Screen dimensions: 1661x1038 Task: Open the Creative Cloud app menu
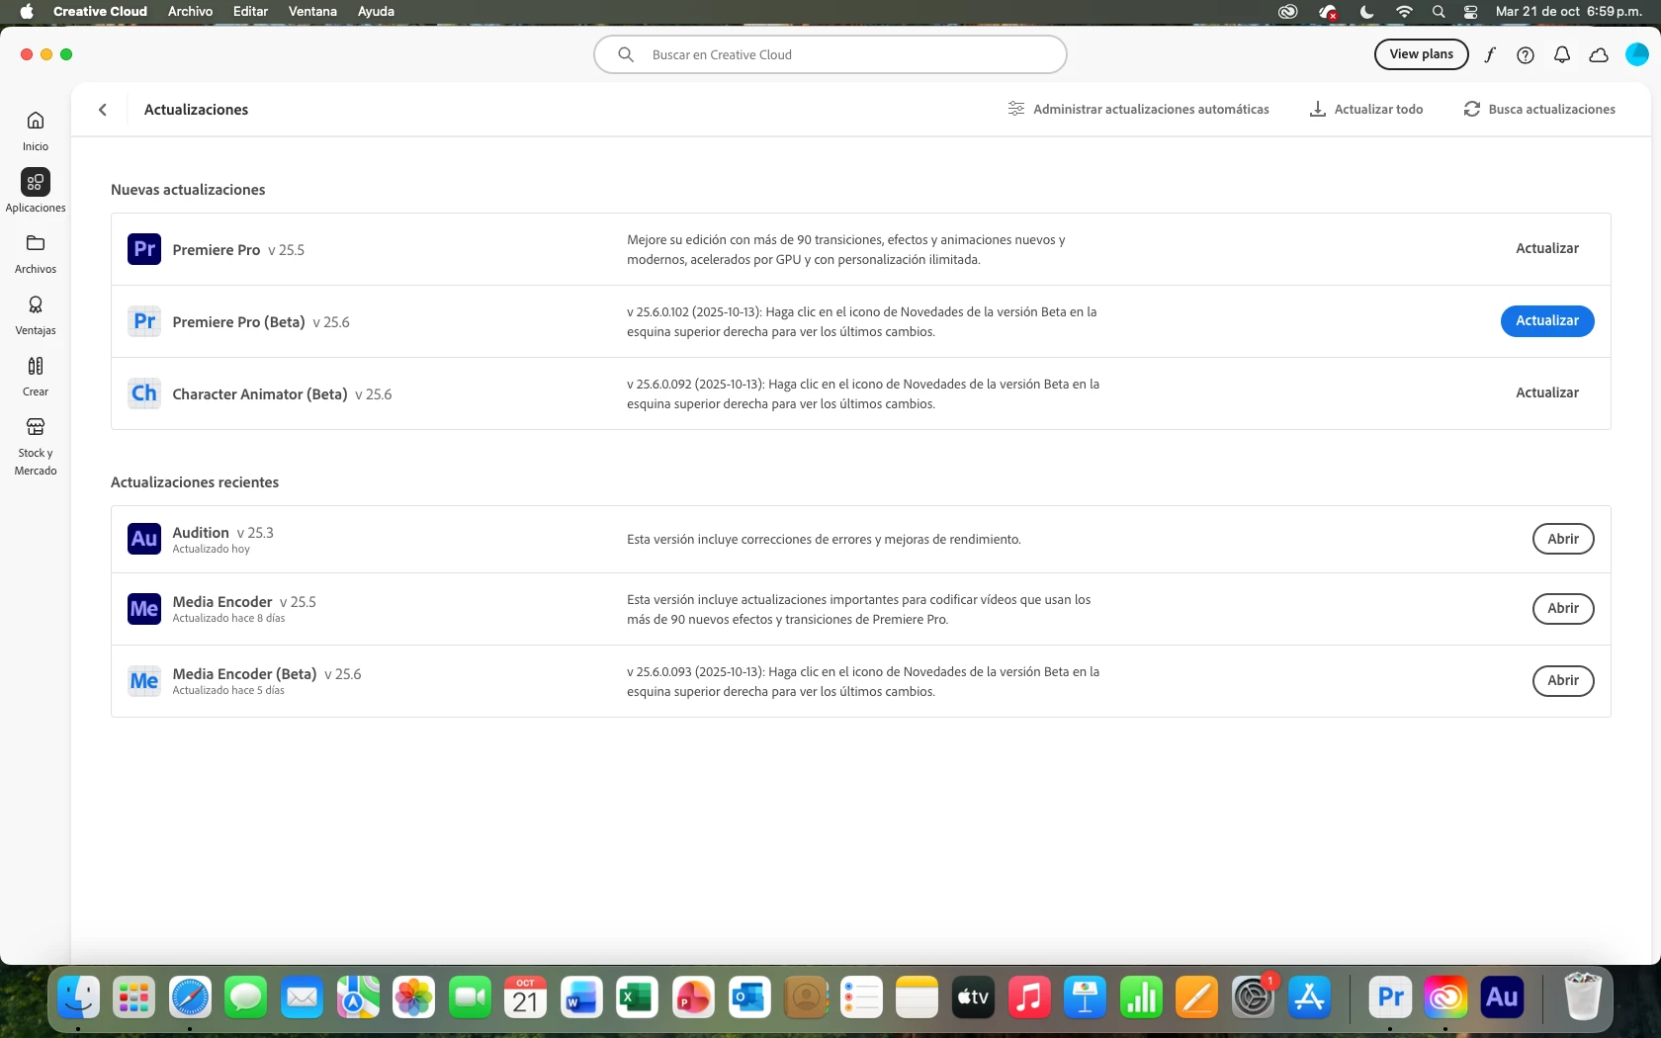100,12
